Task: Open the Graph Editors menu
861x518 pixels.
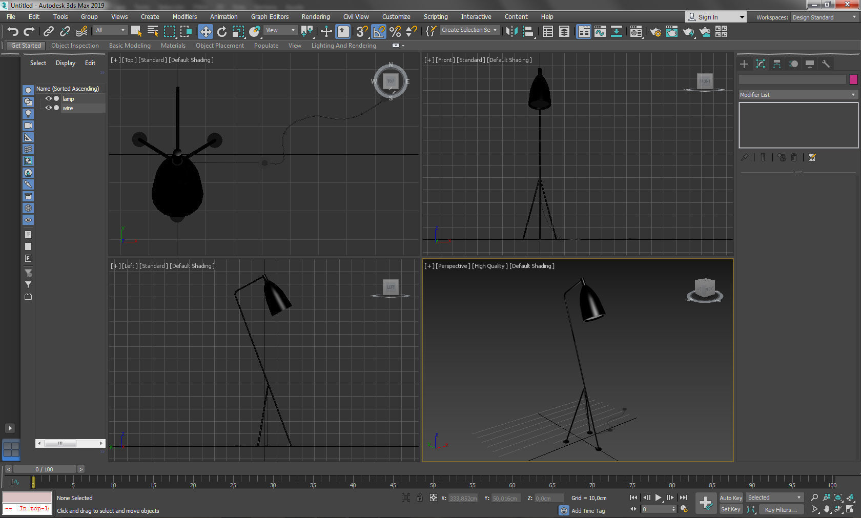Action: pyautogui.click(x=270, y=17)
